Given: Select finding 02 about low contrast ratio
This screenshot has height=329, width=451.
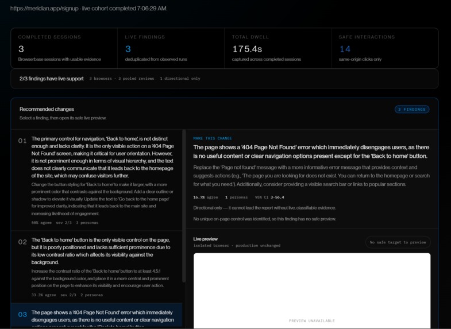Looking at the screenshot, I should pyautogui.click(x=97, y=267).
